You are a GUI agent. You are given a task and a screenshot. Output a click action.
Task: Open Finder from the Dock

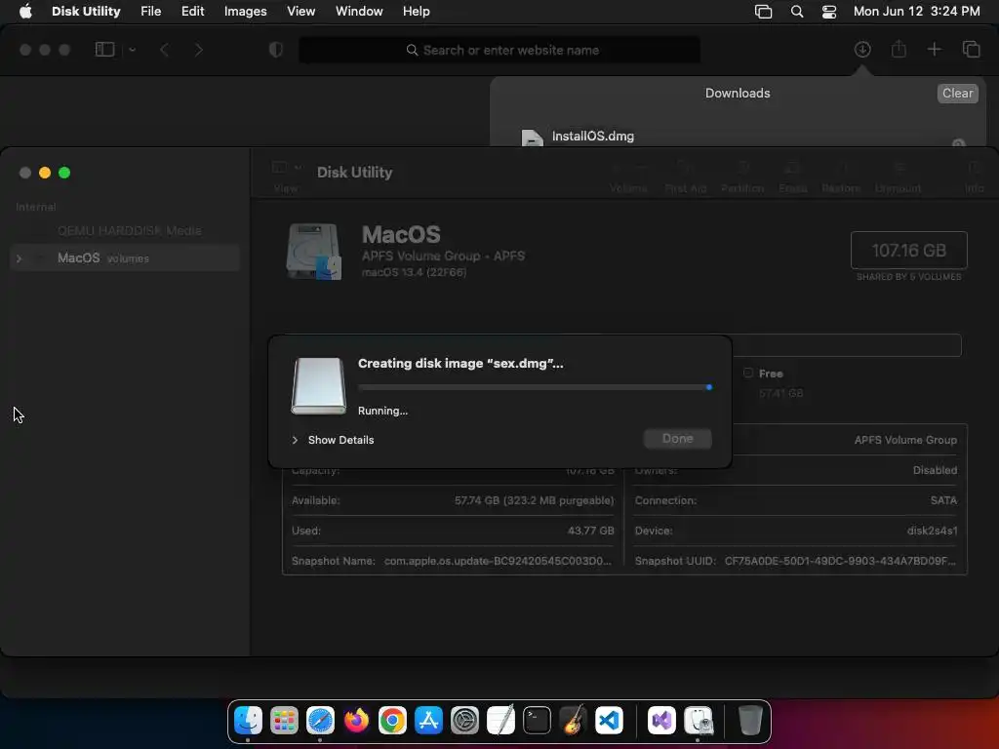pos(248,721)
